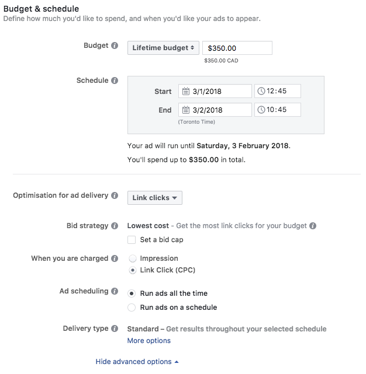Click the clock icon in the End time field

[x=261, y=110]
